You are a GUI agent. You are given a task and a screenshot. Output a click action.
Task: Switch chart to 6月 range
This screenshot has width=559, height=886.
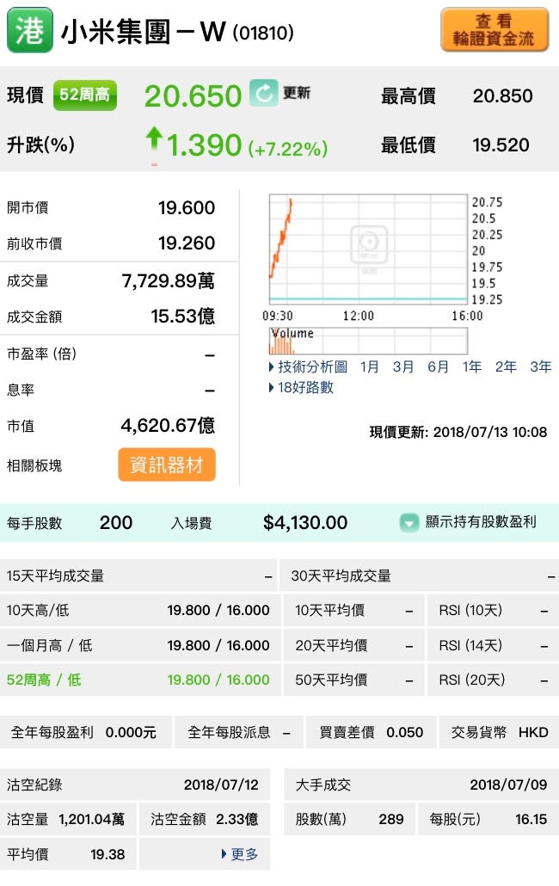pyautogui.click(x=438, y=366)
